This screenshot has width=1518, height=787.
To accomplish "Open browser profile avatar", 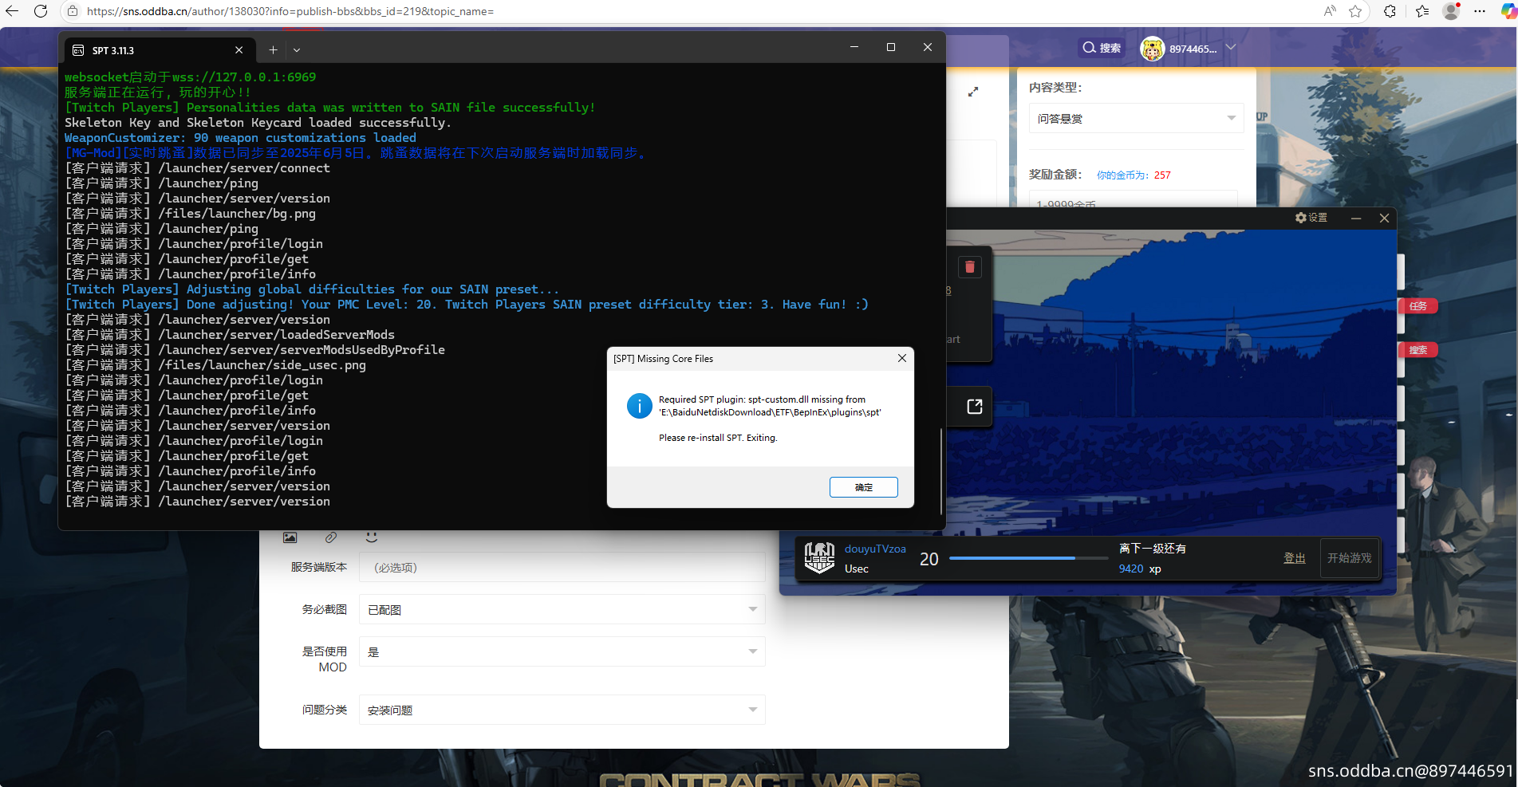I will point(1452,11).
